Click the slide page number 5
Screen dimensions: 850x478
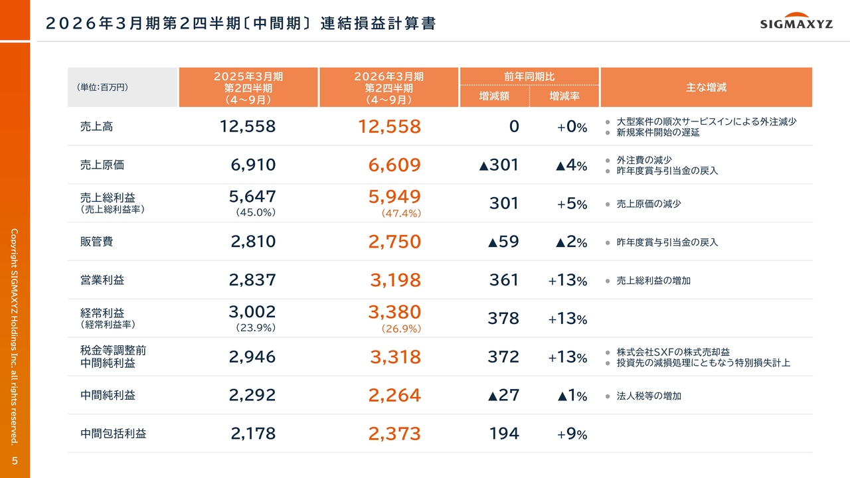(x=15, y=461)
